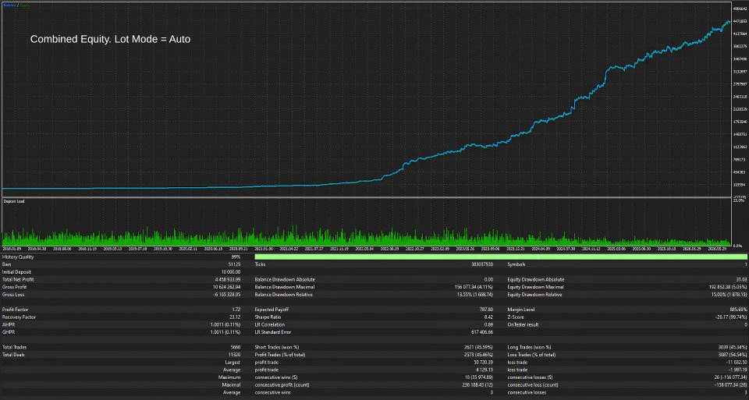This screenshot has height=400, width=749.
Task: Click the Deposit Load panel label
Action: (x=14, y=201)
